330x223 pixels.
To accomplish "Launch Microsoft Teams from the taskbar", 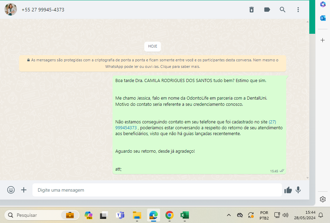I will tap(120, 215).
